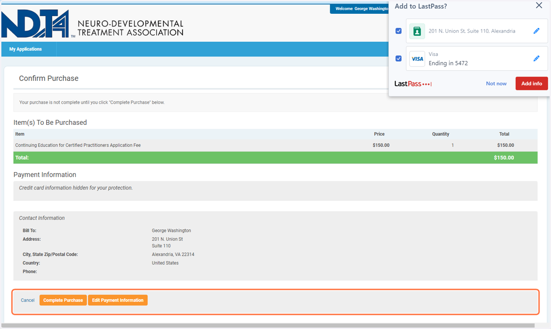This screenshot has height=329, width=551.
Task: Click the Quantity column header
Action: pyautogui.click(x=440, y=134)
